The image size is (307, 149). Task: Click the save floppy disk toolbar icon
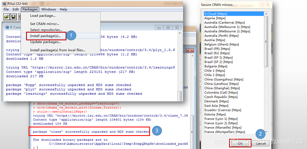[13, 17]
